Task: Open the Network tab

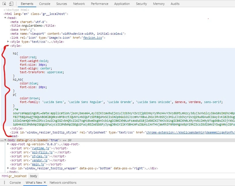Action: click(x=79, y=4)
